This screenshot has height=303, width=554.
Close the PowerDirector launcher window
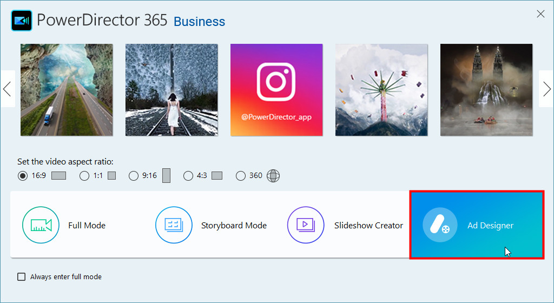[540, 14]
